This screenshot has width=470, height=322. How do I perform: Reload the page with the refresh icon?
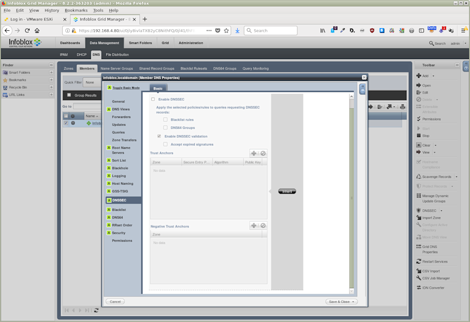click(27, 31)
